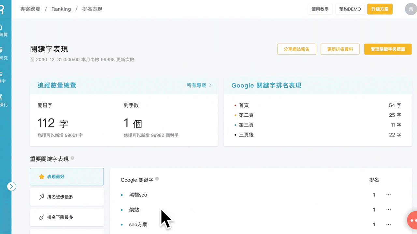Click info icon beside 重要關鍵字表現

(x=72, y=158)
